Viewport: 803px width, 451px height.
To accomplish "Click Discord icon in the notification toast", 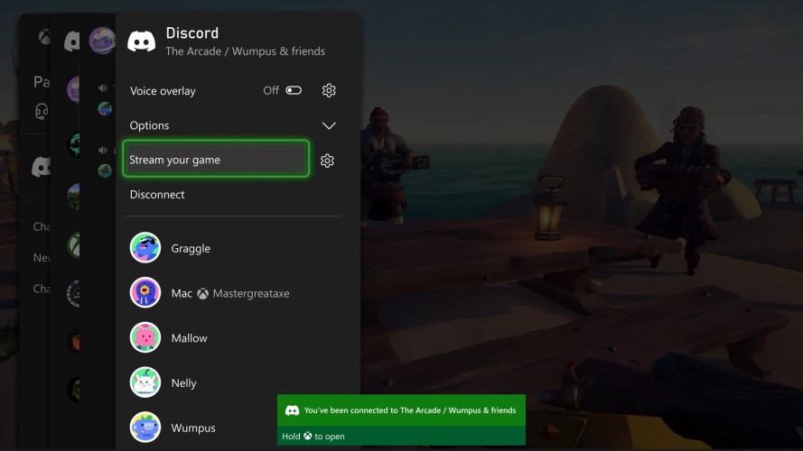I will pos(292,410).
